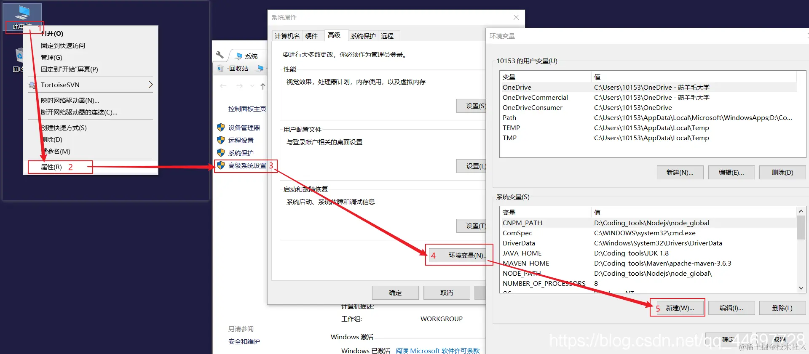
Task: Open 设备管理器 link
Action: [x=244, y=128]
